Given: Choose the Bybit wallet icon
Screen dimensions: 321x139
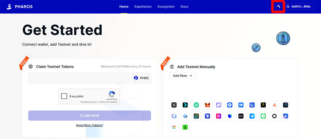Looking at the screenshot, I should (241, 116).
